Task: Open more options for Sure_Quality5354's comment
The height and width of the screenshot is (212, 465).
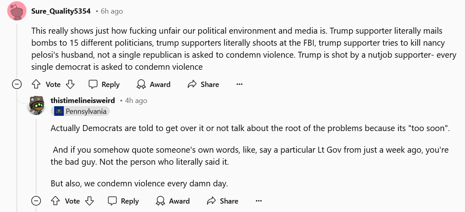Action: [240, 84]
